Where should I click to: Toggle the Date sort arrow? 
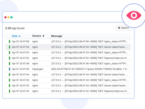point(20,36)
